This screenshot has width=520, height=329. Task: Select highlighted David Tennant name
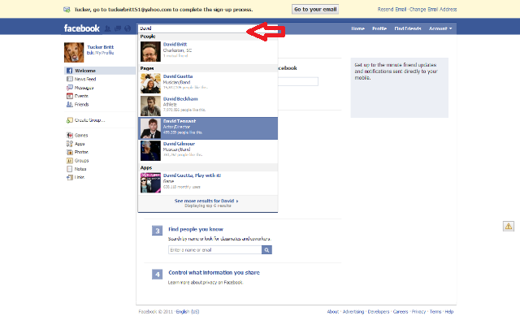(180, 121)
